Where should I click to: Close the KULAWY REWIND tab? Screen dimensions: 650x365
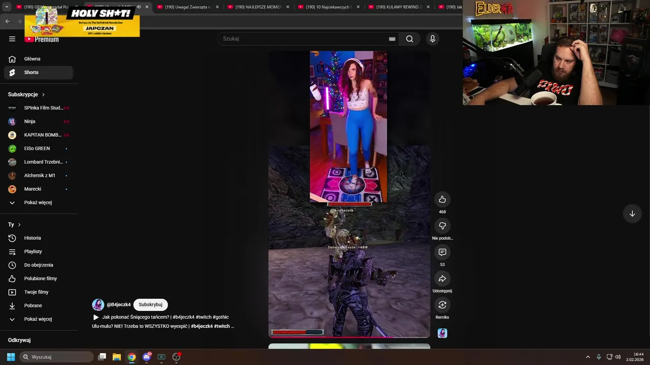click(x=428, y=7)
